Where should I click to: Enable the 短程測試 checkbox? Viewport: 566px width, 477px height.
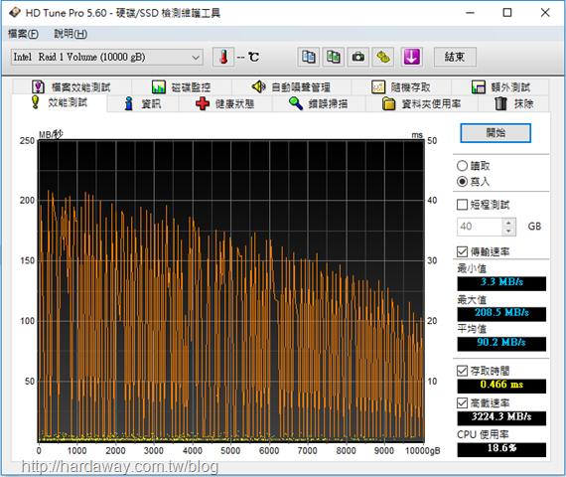coord(462,205)
